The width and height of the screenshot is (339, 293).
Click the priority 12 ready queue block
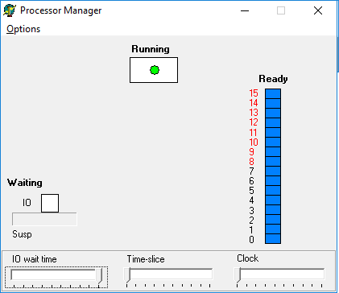point(273,122)
